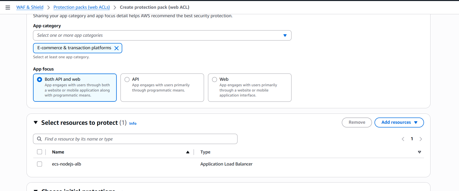459x191 pixels.
Task: Click the Info icon next to Select resources
Action: pos(133,123)
